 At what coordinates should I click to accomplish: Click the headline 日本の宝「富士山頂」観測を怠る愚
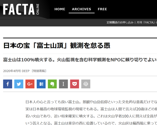click(57, 45)
